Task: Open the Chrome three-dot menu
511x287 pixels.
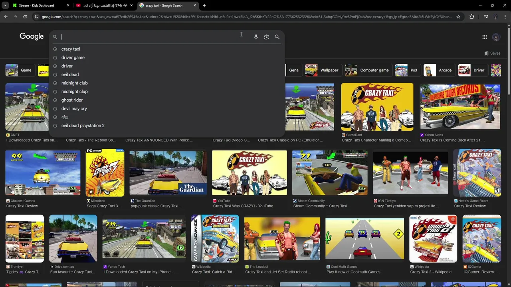Action: [x=505, y=17]
